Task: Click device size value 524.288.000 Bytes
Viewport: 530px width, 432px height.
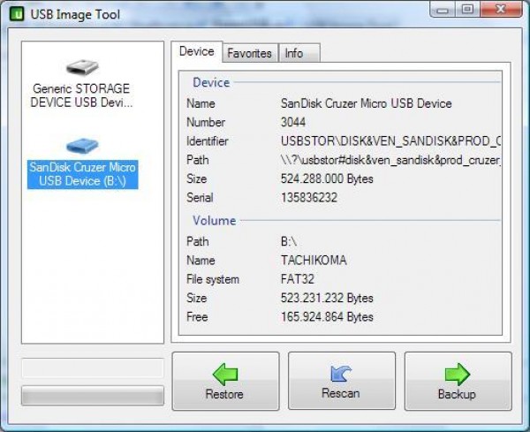Action: 327,178
